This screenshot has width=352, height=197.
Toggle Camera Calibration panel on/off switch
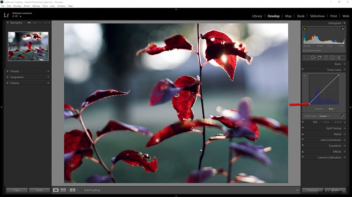[303, 157]
